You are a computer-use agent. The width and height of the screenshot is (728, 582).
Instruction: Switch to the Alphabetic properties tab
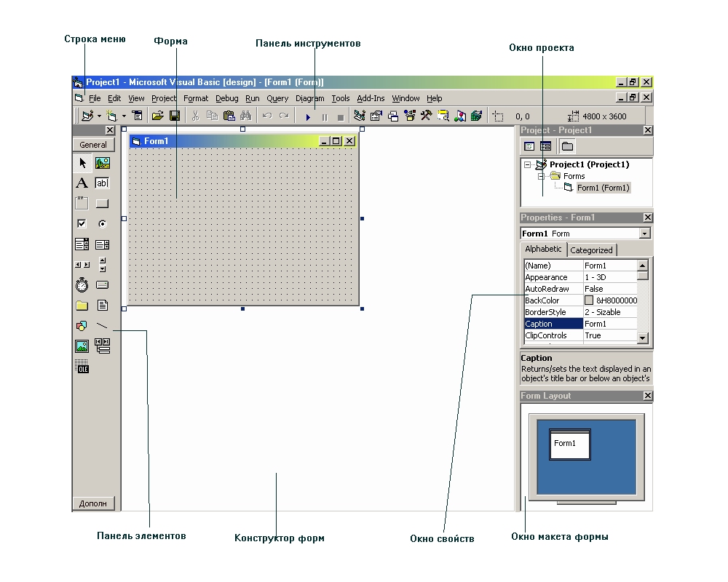pos(543,249)
